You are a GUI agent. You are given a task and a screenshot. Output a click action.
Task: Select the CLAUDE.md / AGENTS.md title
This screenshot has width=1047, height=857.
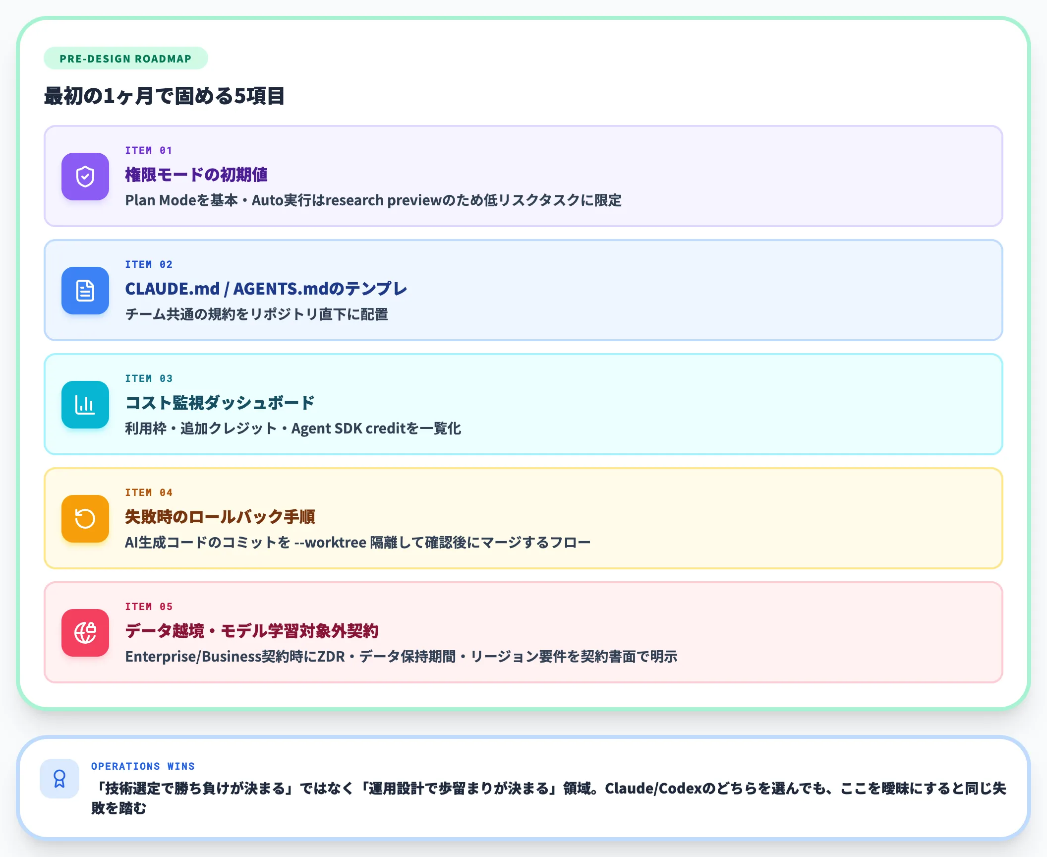266,289
